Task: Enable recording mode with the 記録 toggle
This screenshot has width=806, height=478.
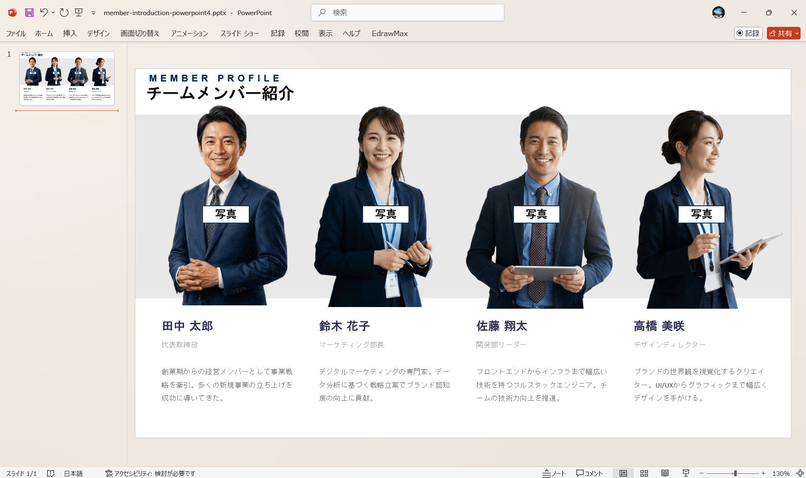Action: pos(748,33)
